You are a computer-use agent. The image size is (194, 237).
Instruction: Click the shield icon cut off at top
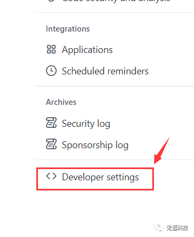click(x=51, y=1)
